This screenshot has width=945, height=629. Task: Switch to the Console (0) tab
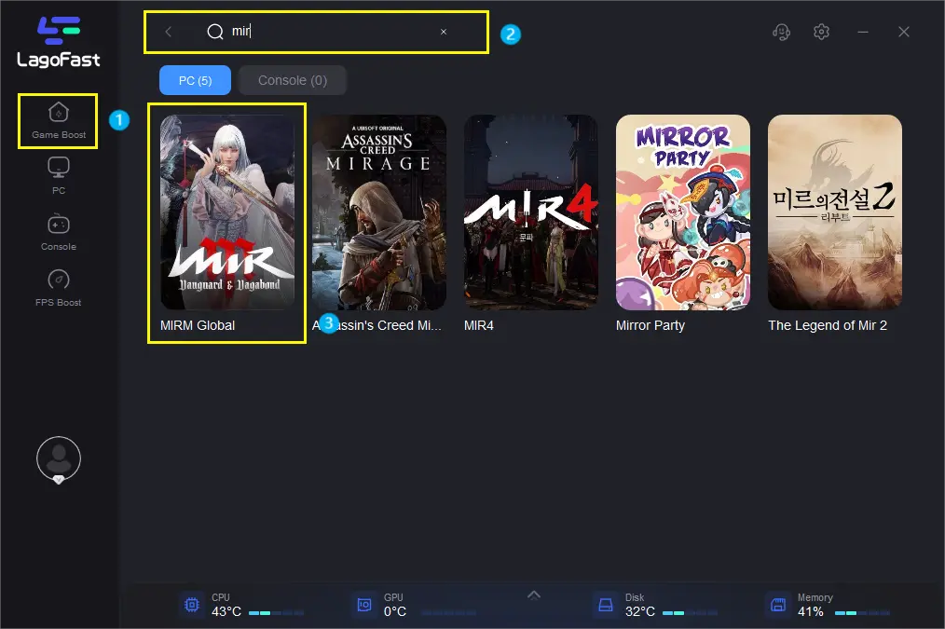coord(293,80)
